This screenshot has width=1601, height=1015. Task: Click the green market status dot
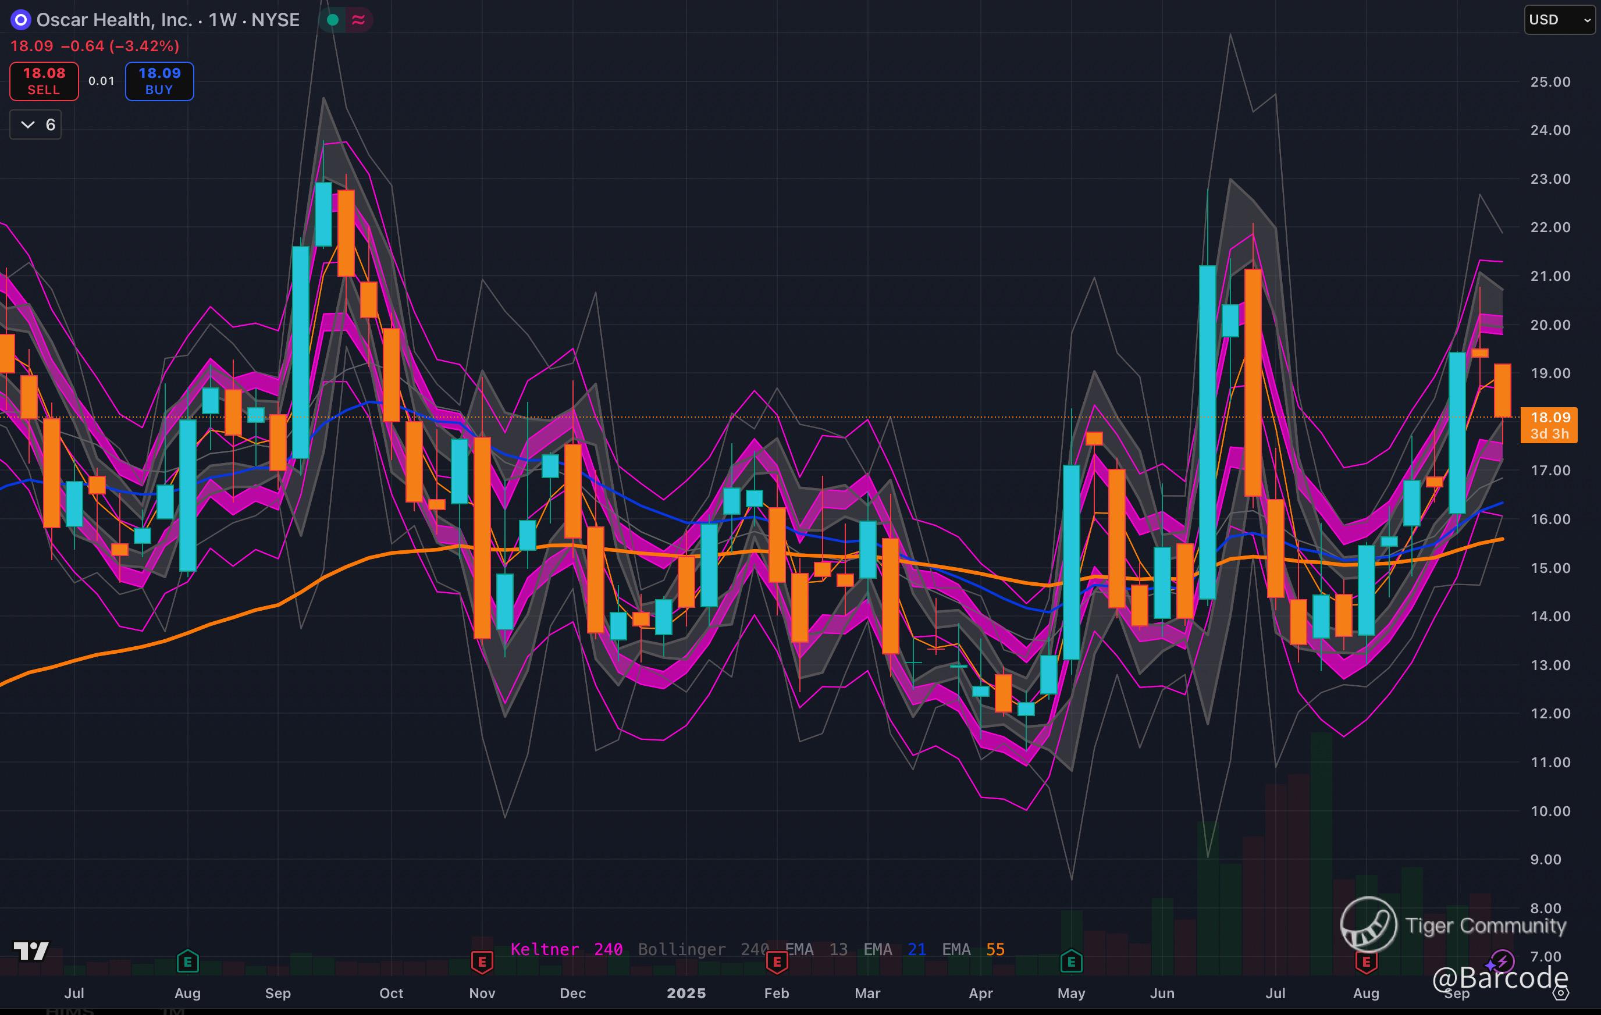(333, 20)
